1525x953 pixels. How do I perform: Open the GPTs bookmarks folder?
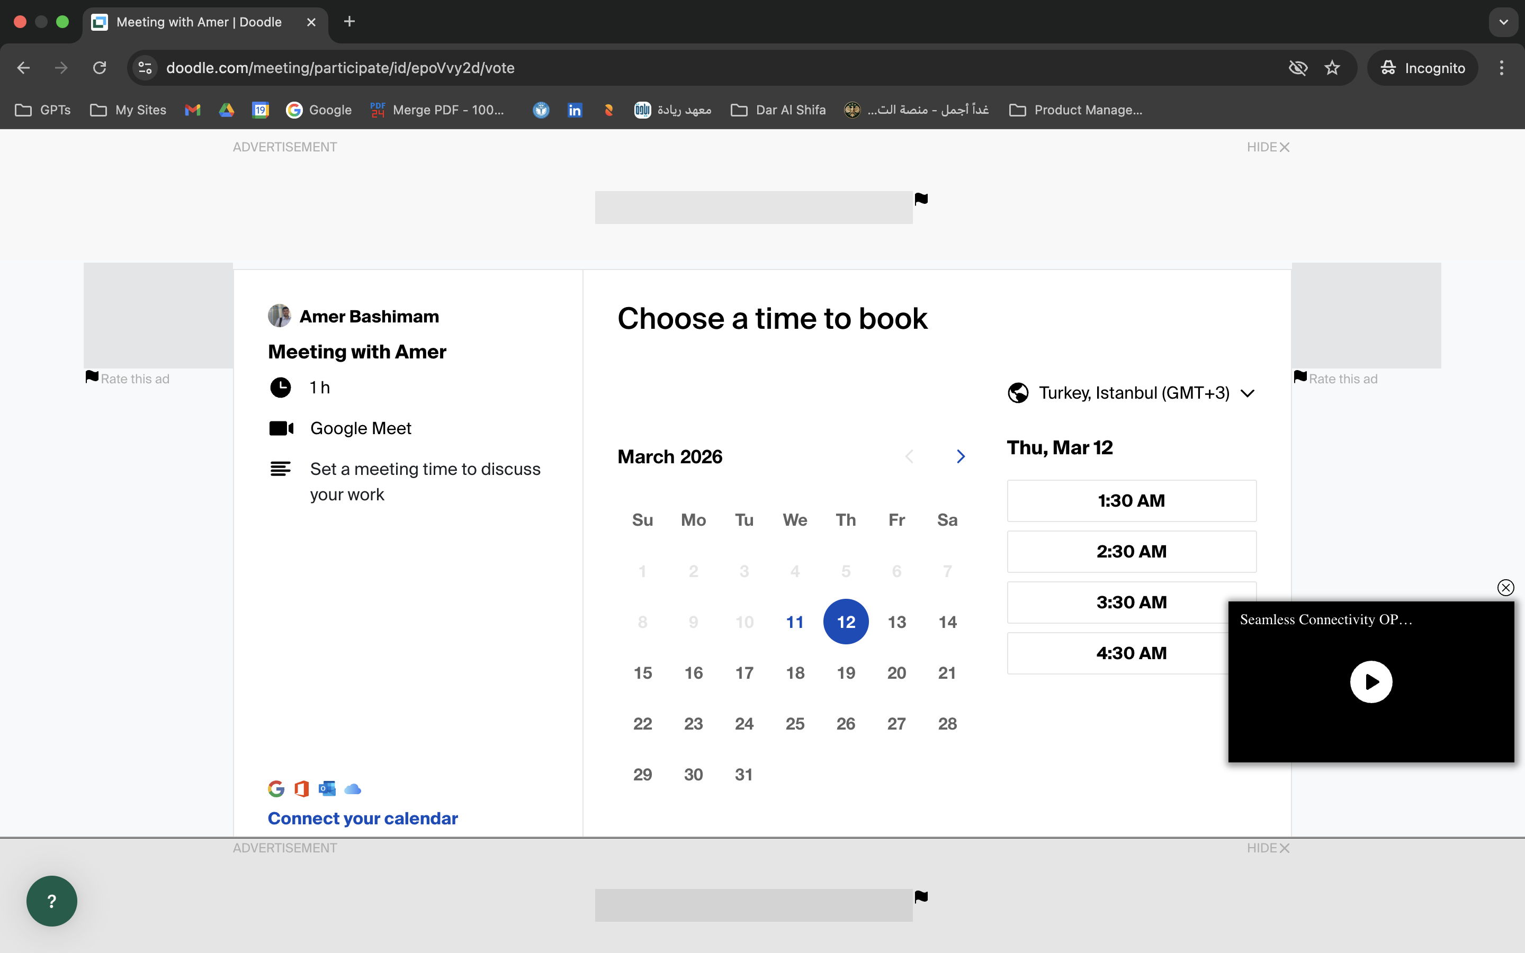coord(43,110)
